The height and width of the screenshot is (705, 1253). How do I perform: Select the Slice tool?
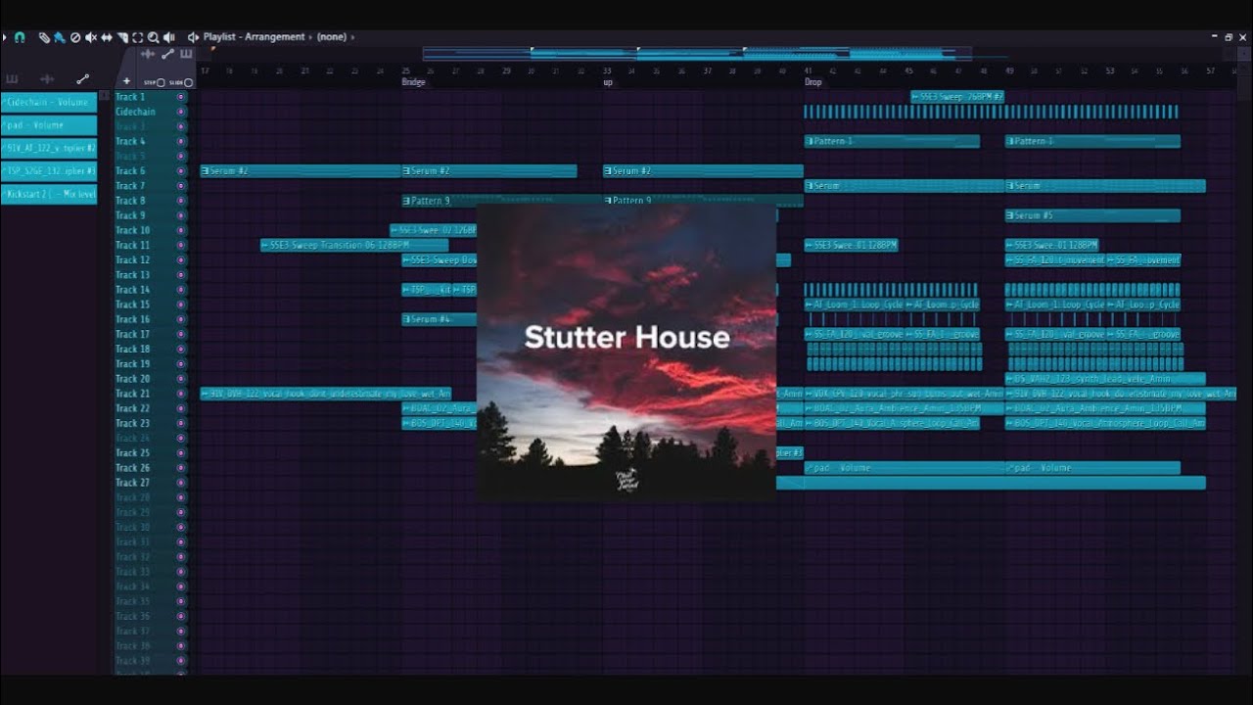pos(122,37)
